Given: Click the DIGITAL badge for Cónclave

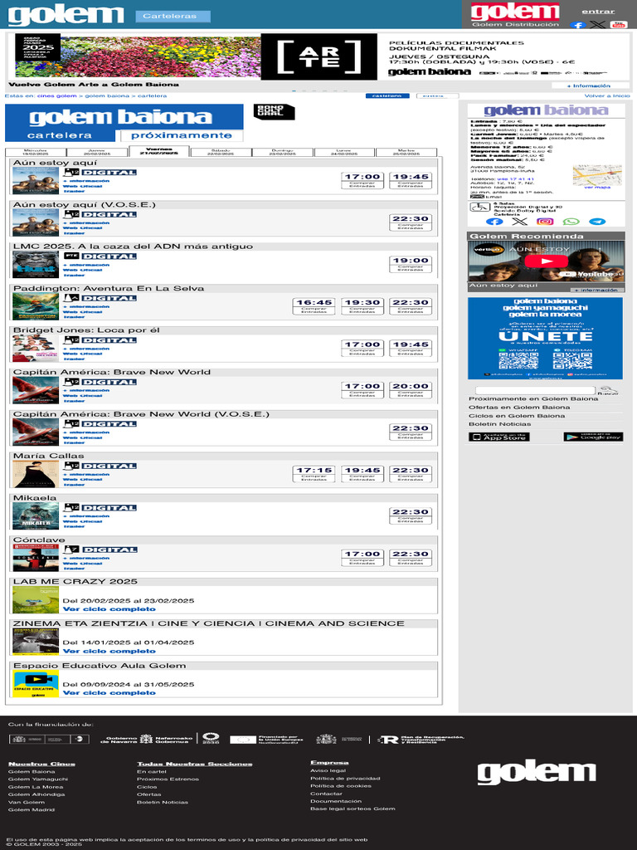Looking at the screenshot, I should tap(109, 550).
